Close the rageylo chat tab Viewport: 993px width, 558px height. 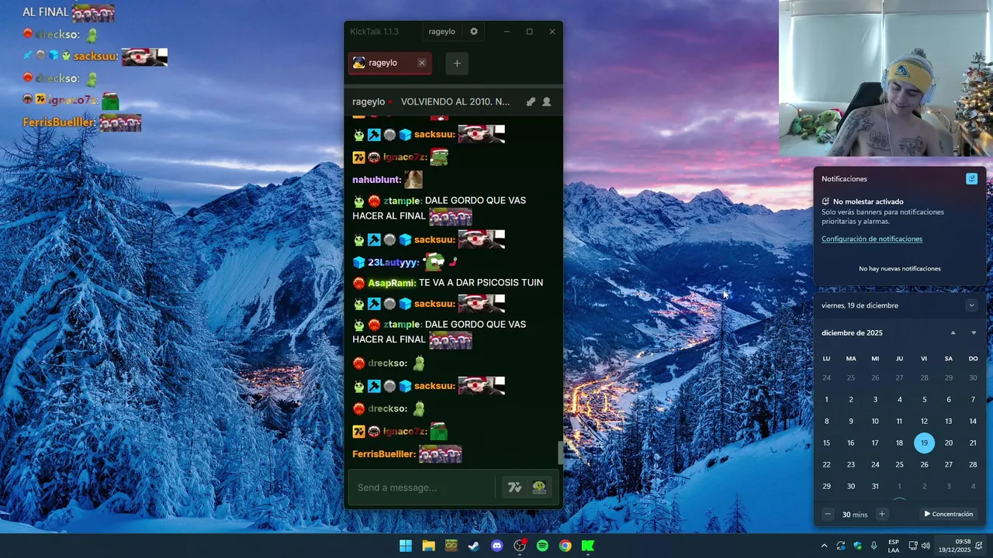click(x=422, y=63)
